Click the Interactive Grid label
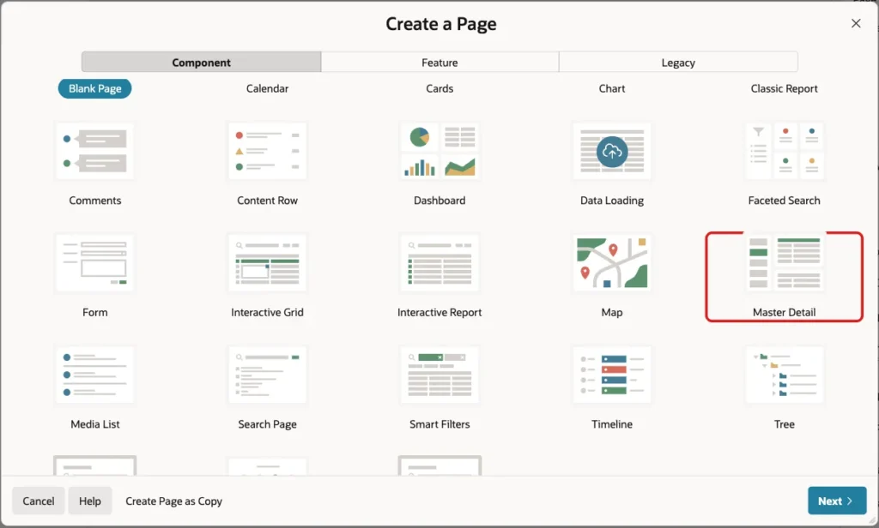This screenshot has width=879, height=528. (268, 313)
